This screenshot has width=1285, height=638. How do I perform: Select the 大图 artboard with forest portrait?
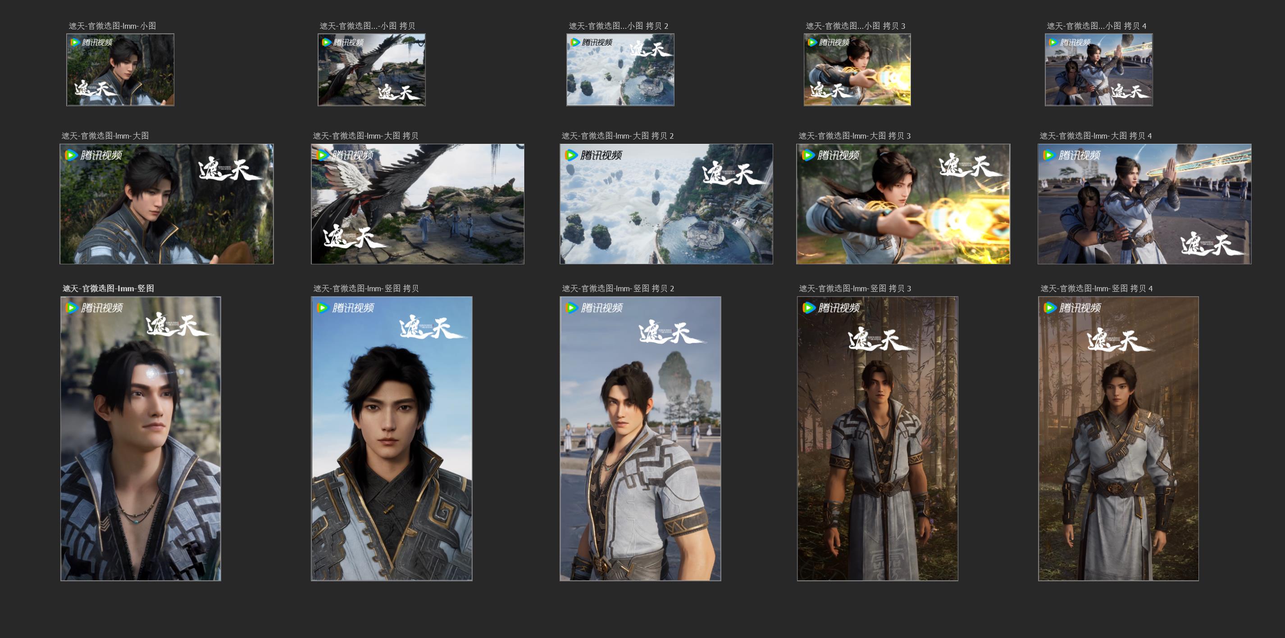point(167,204)
